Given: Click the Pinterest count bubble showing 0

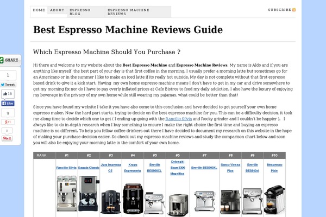Looking at the screenshot, I should click(x=7, y=131).
